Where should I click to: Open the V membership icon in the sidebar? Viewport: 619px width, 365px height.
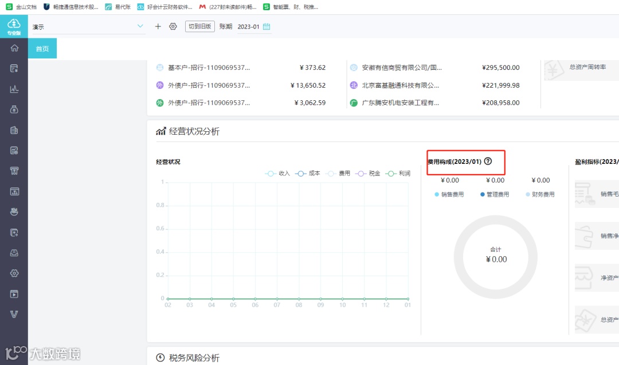pyautogui.click(x=14, y=315)
